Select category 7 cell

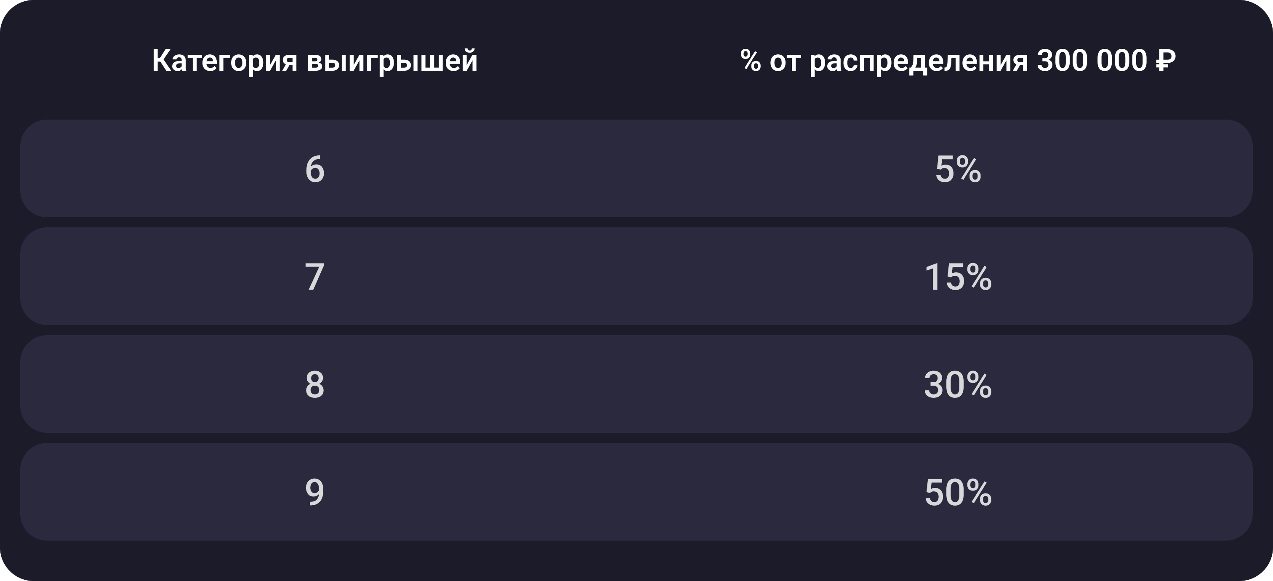coord(315,277)
